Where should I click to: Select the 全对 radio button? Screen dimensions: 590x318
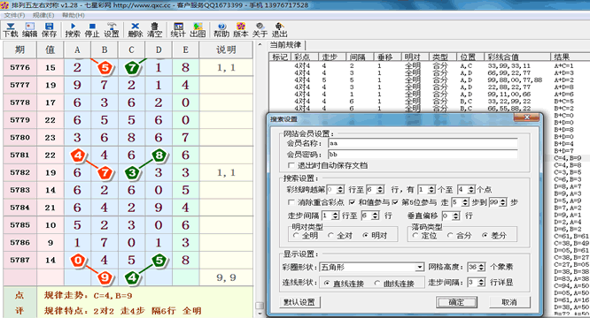(x=330, y=236)
